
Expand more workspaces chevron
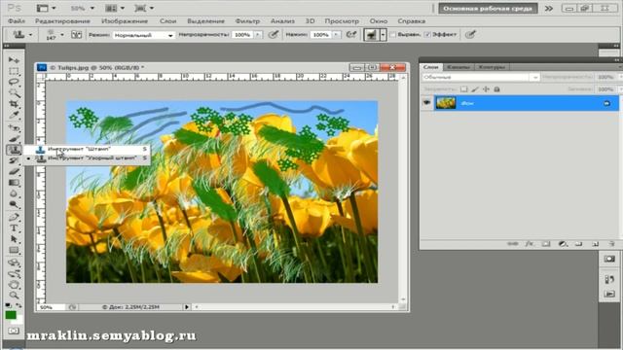549,9
